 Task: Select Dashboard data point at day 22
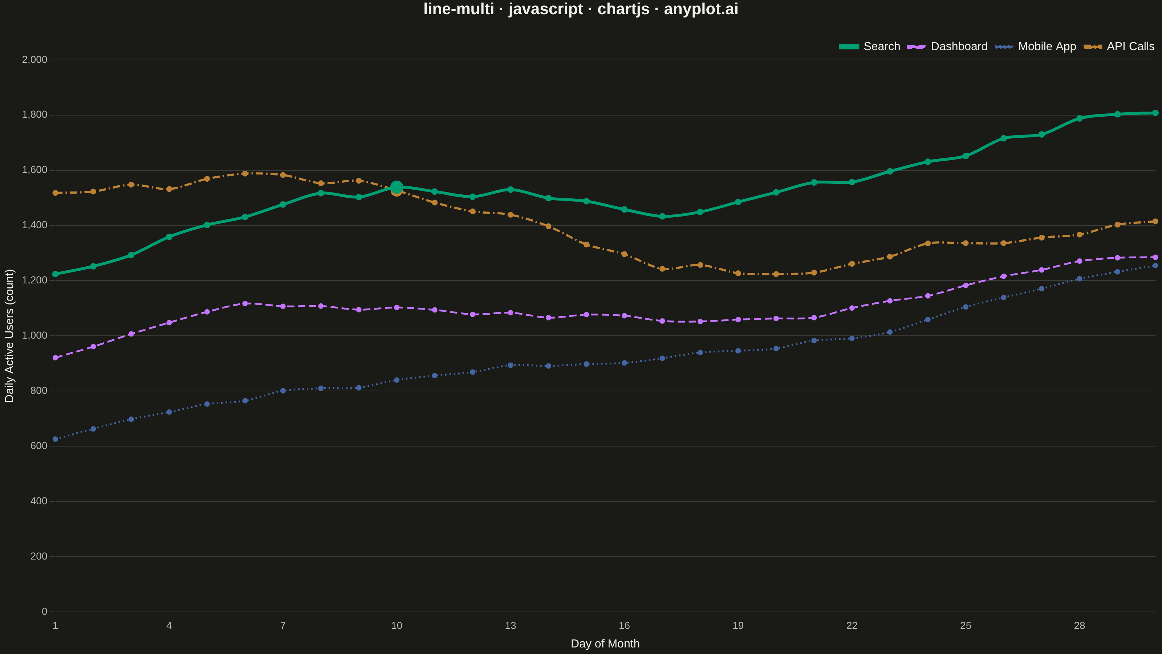(852, 308)
